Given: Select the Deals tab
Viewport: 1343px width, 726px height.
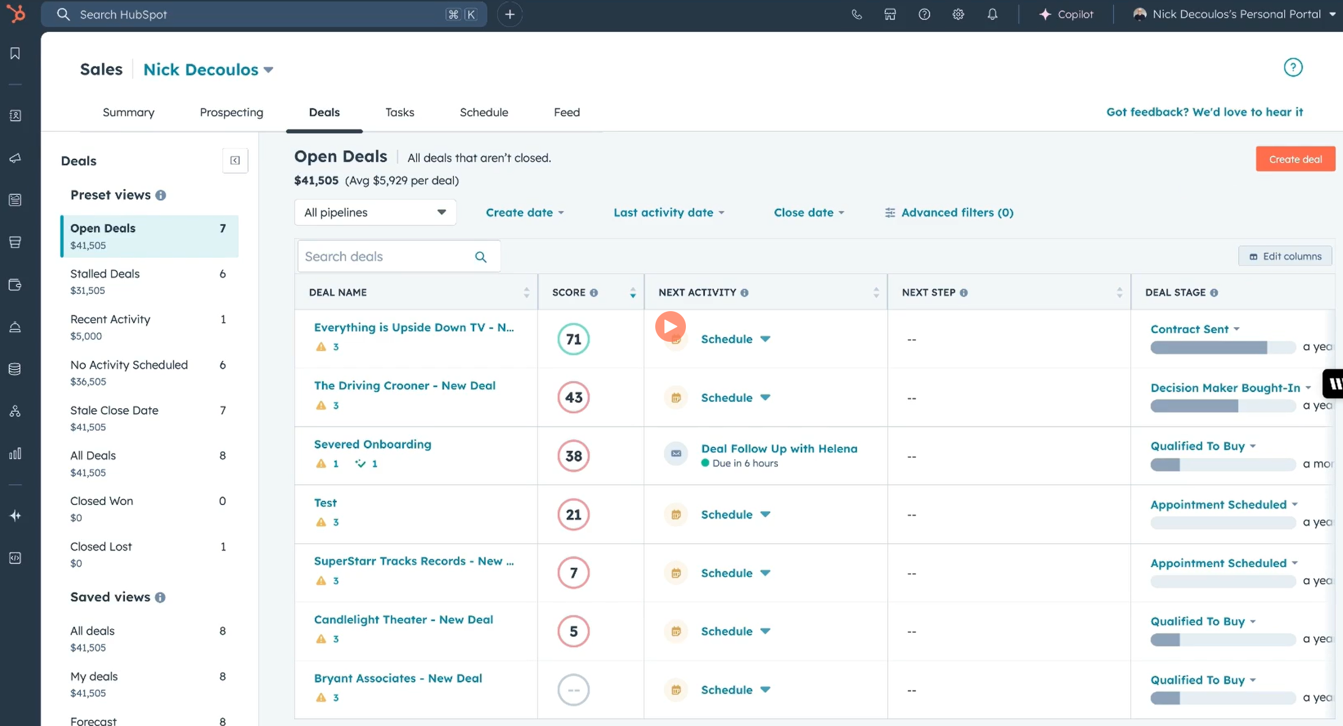Looking at the screenshot, I should [x=325, y=112].
